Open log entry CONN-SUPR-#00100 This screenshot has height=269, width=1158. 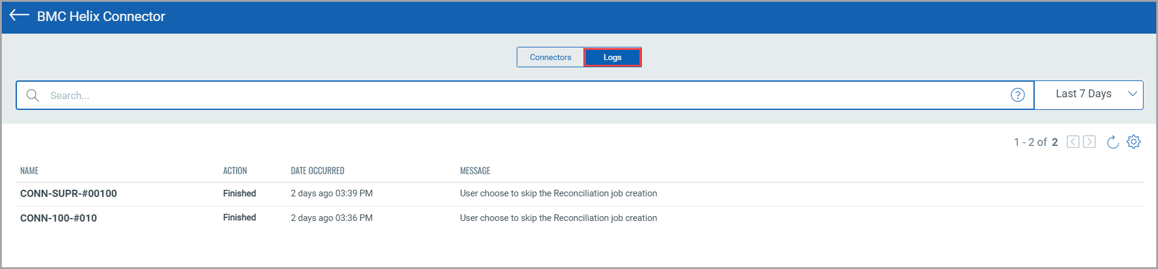click(x=69, y=193)
